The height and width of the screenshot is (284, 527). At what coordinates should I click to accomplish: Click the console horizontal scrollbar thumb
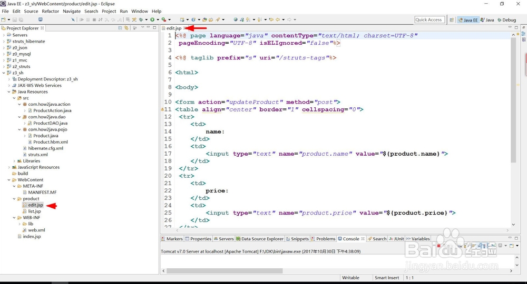pos(225,270)
